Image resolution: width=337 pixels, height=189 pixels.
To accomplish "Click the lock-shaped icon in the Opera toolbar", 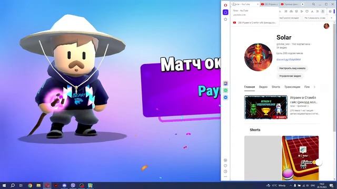I will [323, 12].
